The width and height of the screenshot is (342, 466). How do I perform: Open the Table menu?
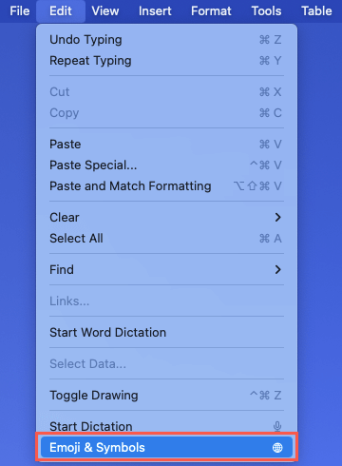(x=316, y=11)
